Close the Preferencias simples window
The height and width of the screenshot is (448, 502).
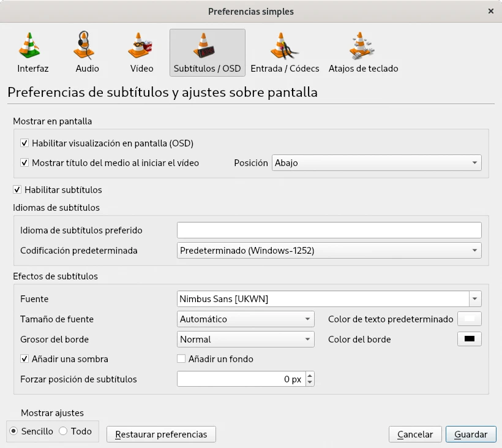[491, 12]
